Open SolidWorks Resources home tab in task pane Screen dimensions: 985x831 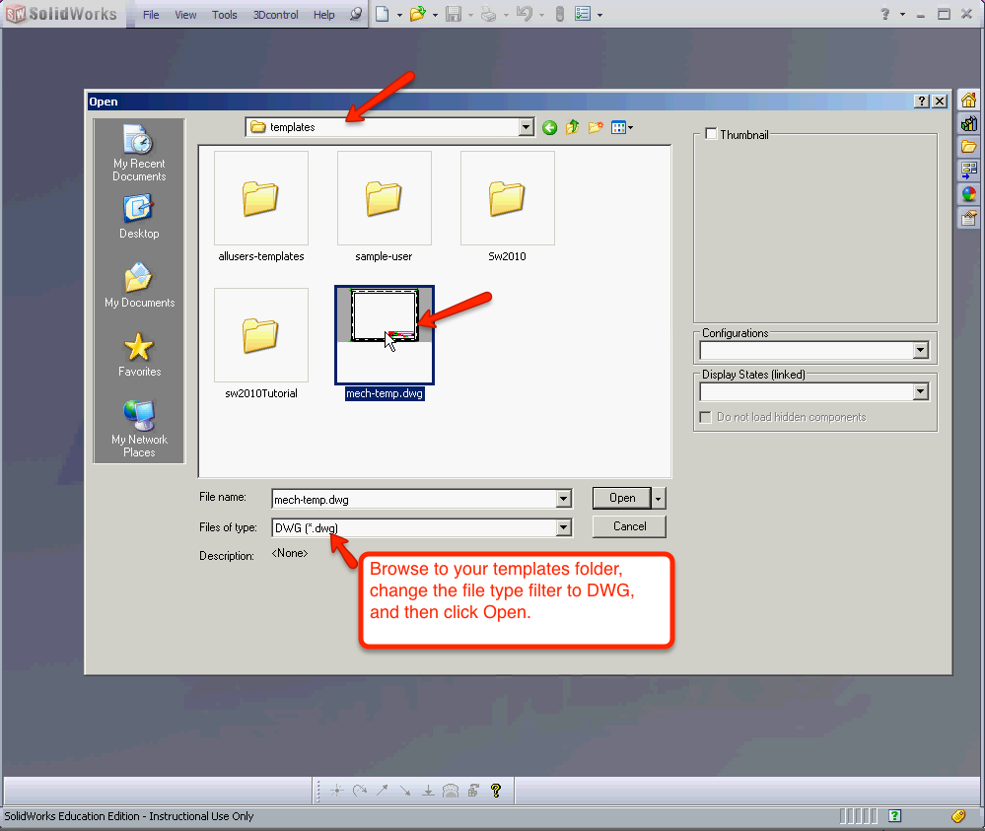point(968,100)
